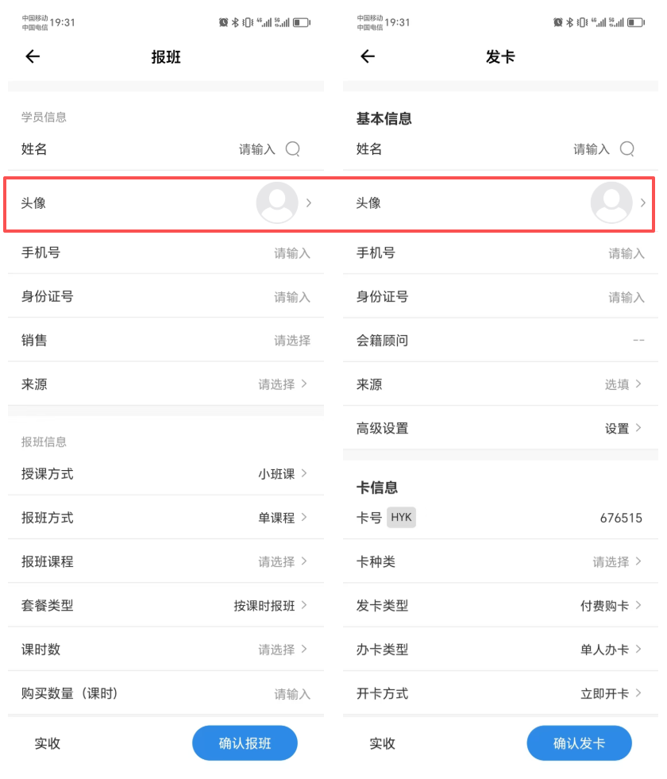667x779 pixels.
Task: Tap search icon beside 姓名 in 报班
Action: coord(293,148)
